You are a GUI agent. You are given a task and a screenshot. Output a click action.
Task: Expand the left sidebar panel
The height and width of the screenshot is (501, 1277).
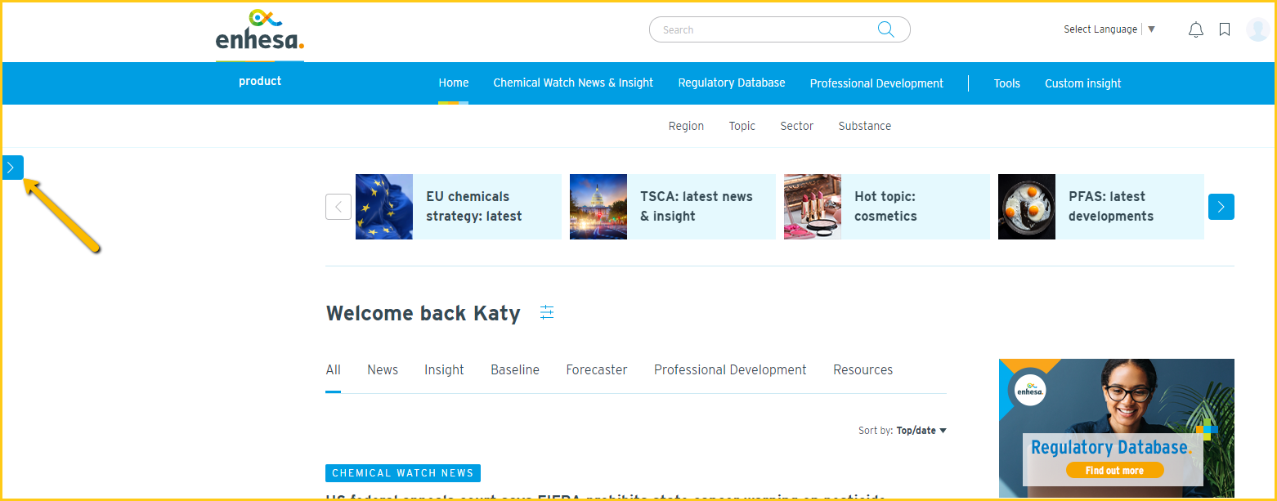[13, 168]
